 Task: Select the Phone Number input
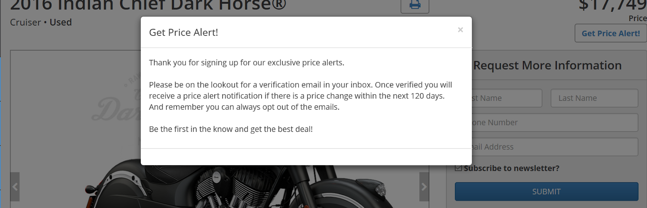click(555, 122)
